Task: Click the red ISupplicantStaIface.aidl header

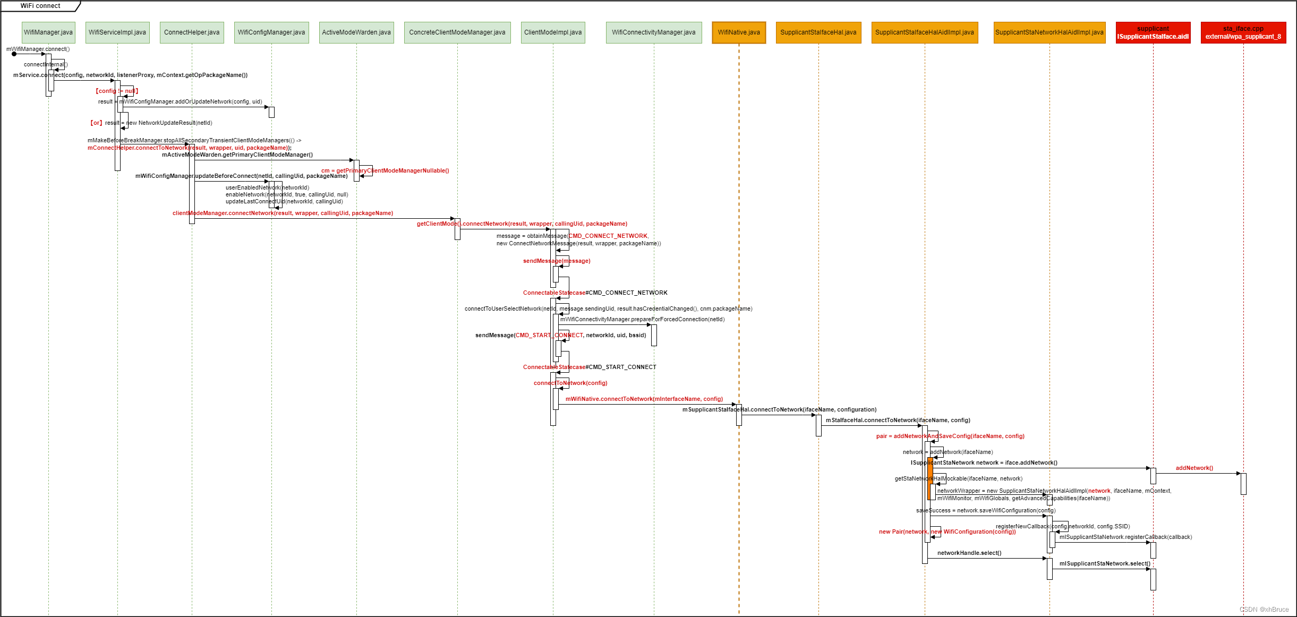Action: pyautogui.click(x=1153, y=32)
